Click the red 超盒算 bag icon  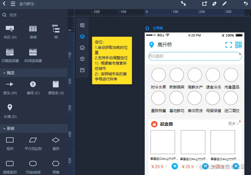point(154,124)
